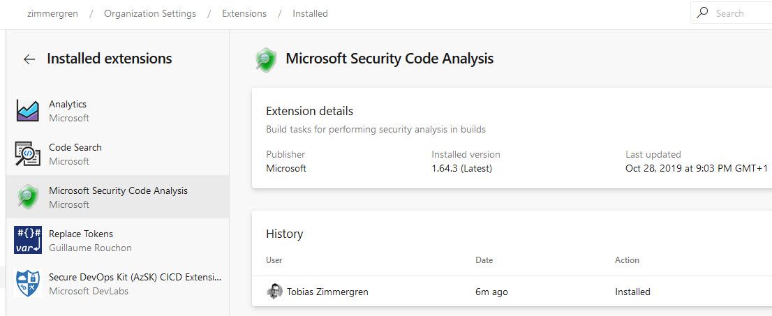Image resolution: width=772 pixels, height=316 pixels.
Task: Click the large shield icon in the page header
Action: pyautogui.click(x=266, y=59)
